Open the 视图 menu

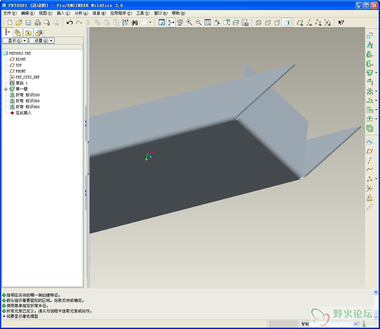tap(46, 13)
